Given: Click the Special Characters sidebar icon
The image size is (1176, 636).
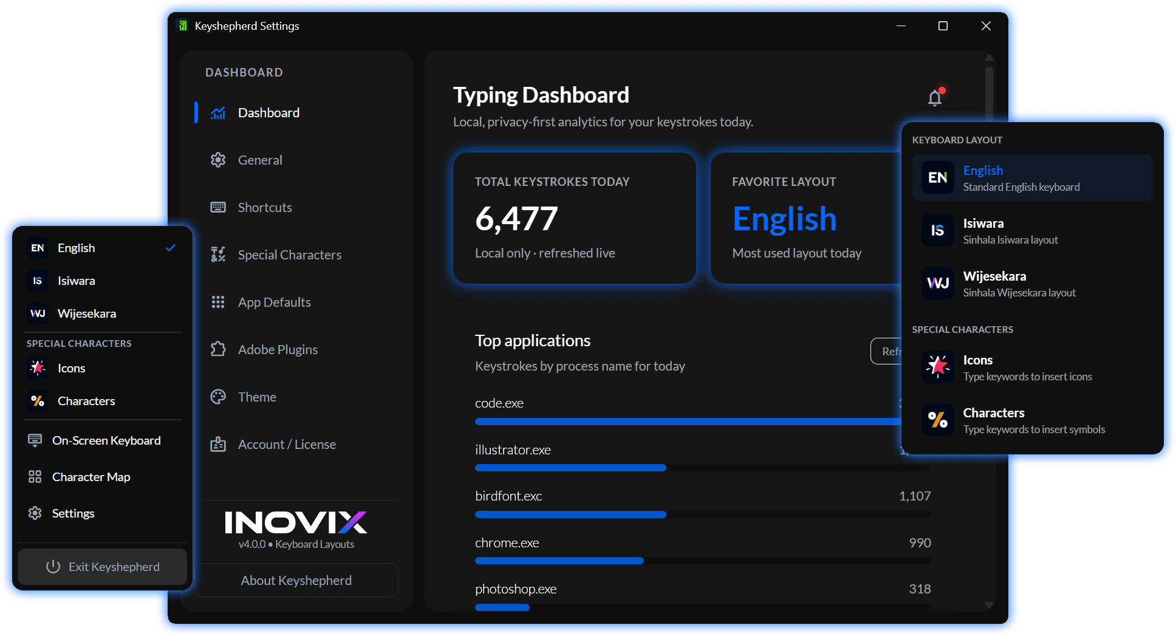Looking at the screenshot, I should point(218,255).
